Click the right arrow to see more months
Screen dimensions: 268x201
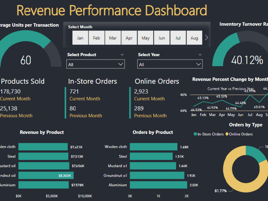(x=206, y=38)
